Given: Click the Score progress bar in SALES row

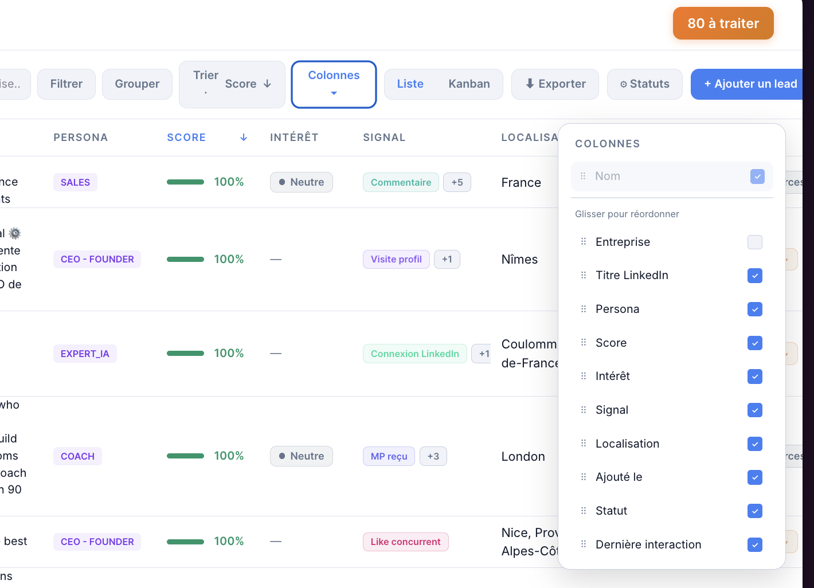Looking at the screenshot, I should tap(185, 182).
